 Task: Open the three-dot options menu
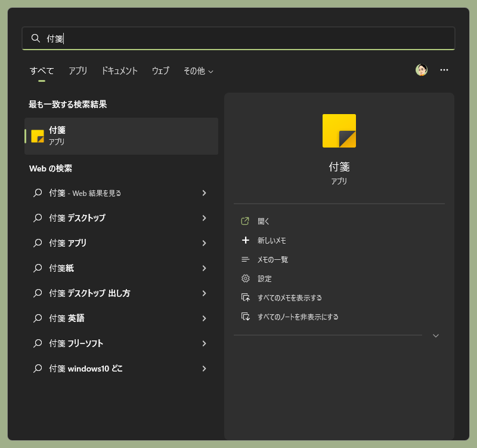pyautogui.click(x=444, y=70)
